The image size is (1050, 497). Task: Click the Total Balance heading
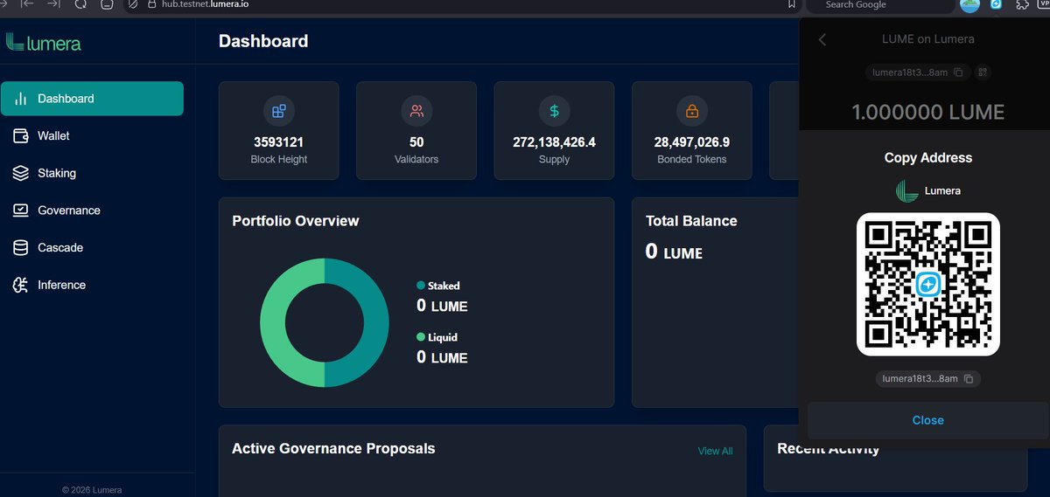pyautogui.click(x=691, y=221)
